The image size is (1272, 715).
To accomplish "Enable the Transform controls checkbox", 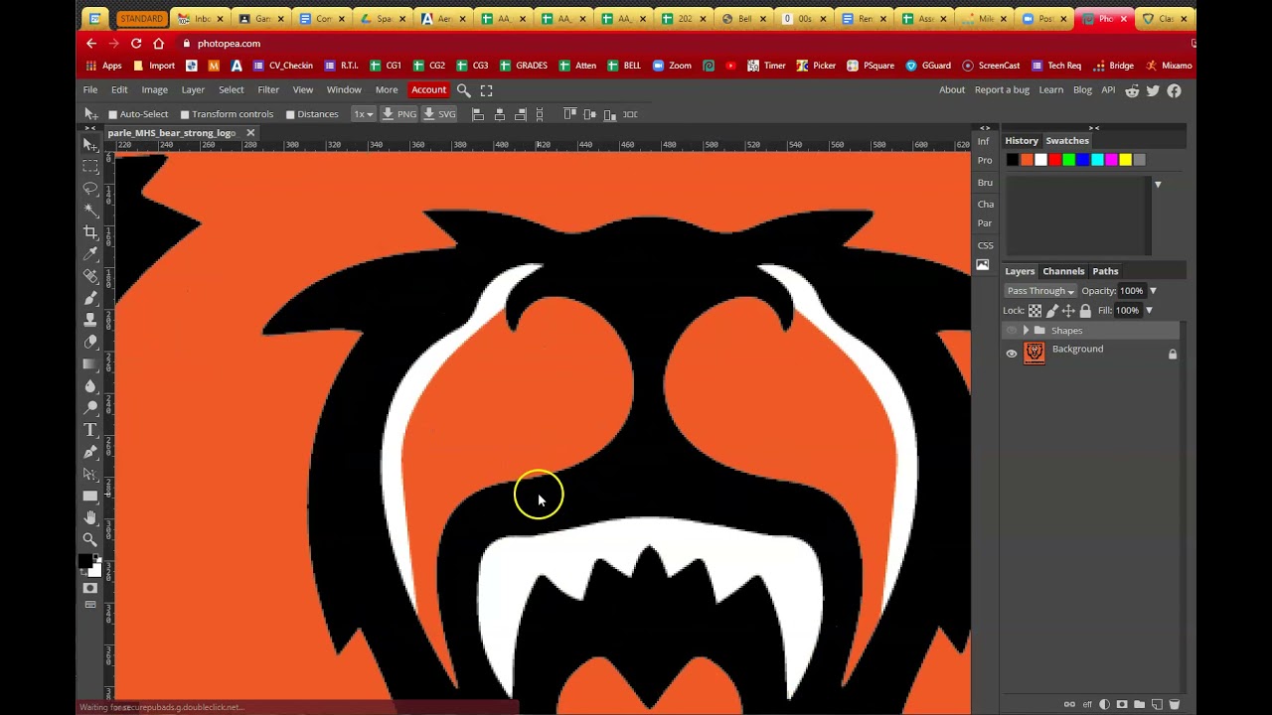I will 185,114.
